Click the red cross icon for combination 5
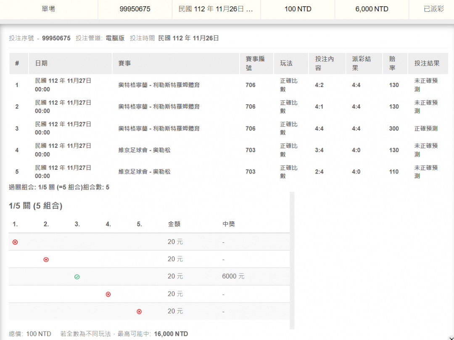Image resolution: width=454 pixels, height=340 pixels. point(139,312)
